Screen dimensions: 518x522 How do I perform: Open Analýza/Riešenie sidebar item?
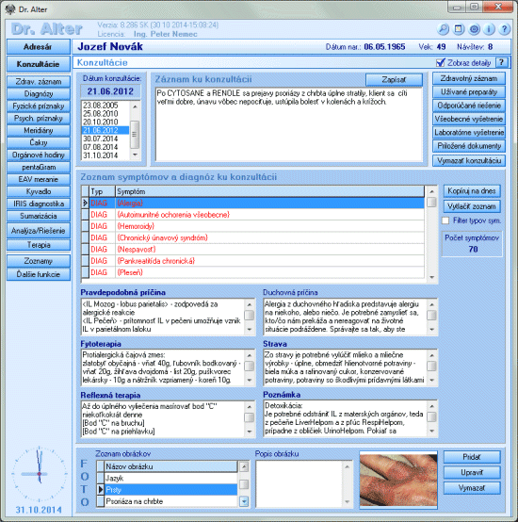(x=39, y=231)
